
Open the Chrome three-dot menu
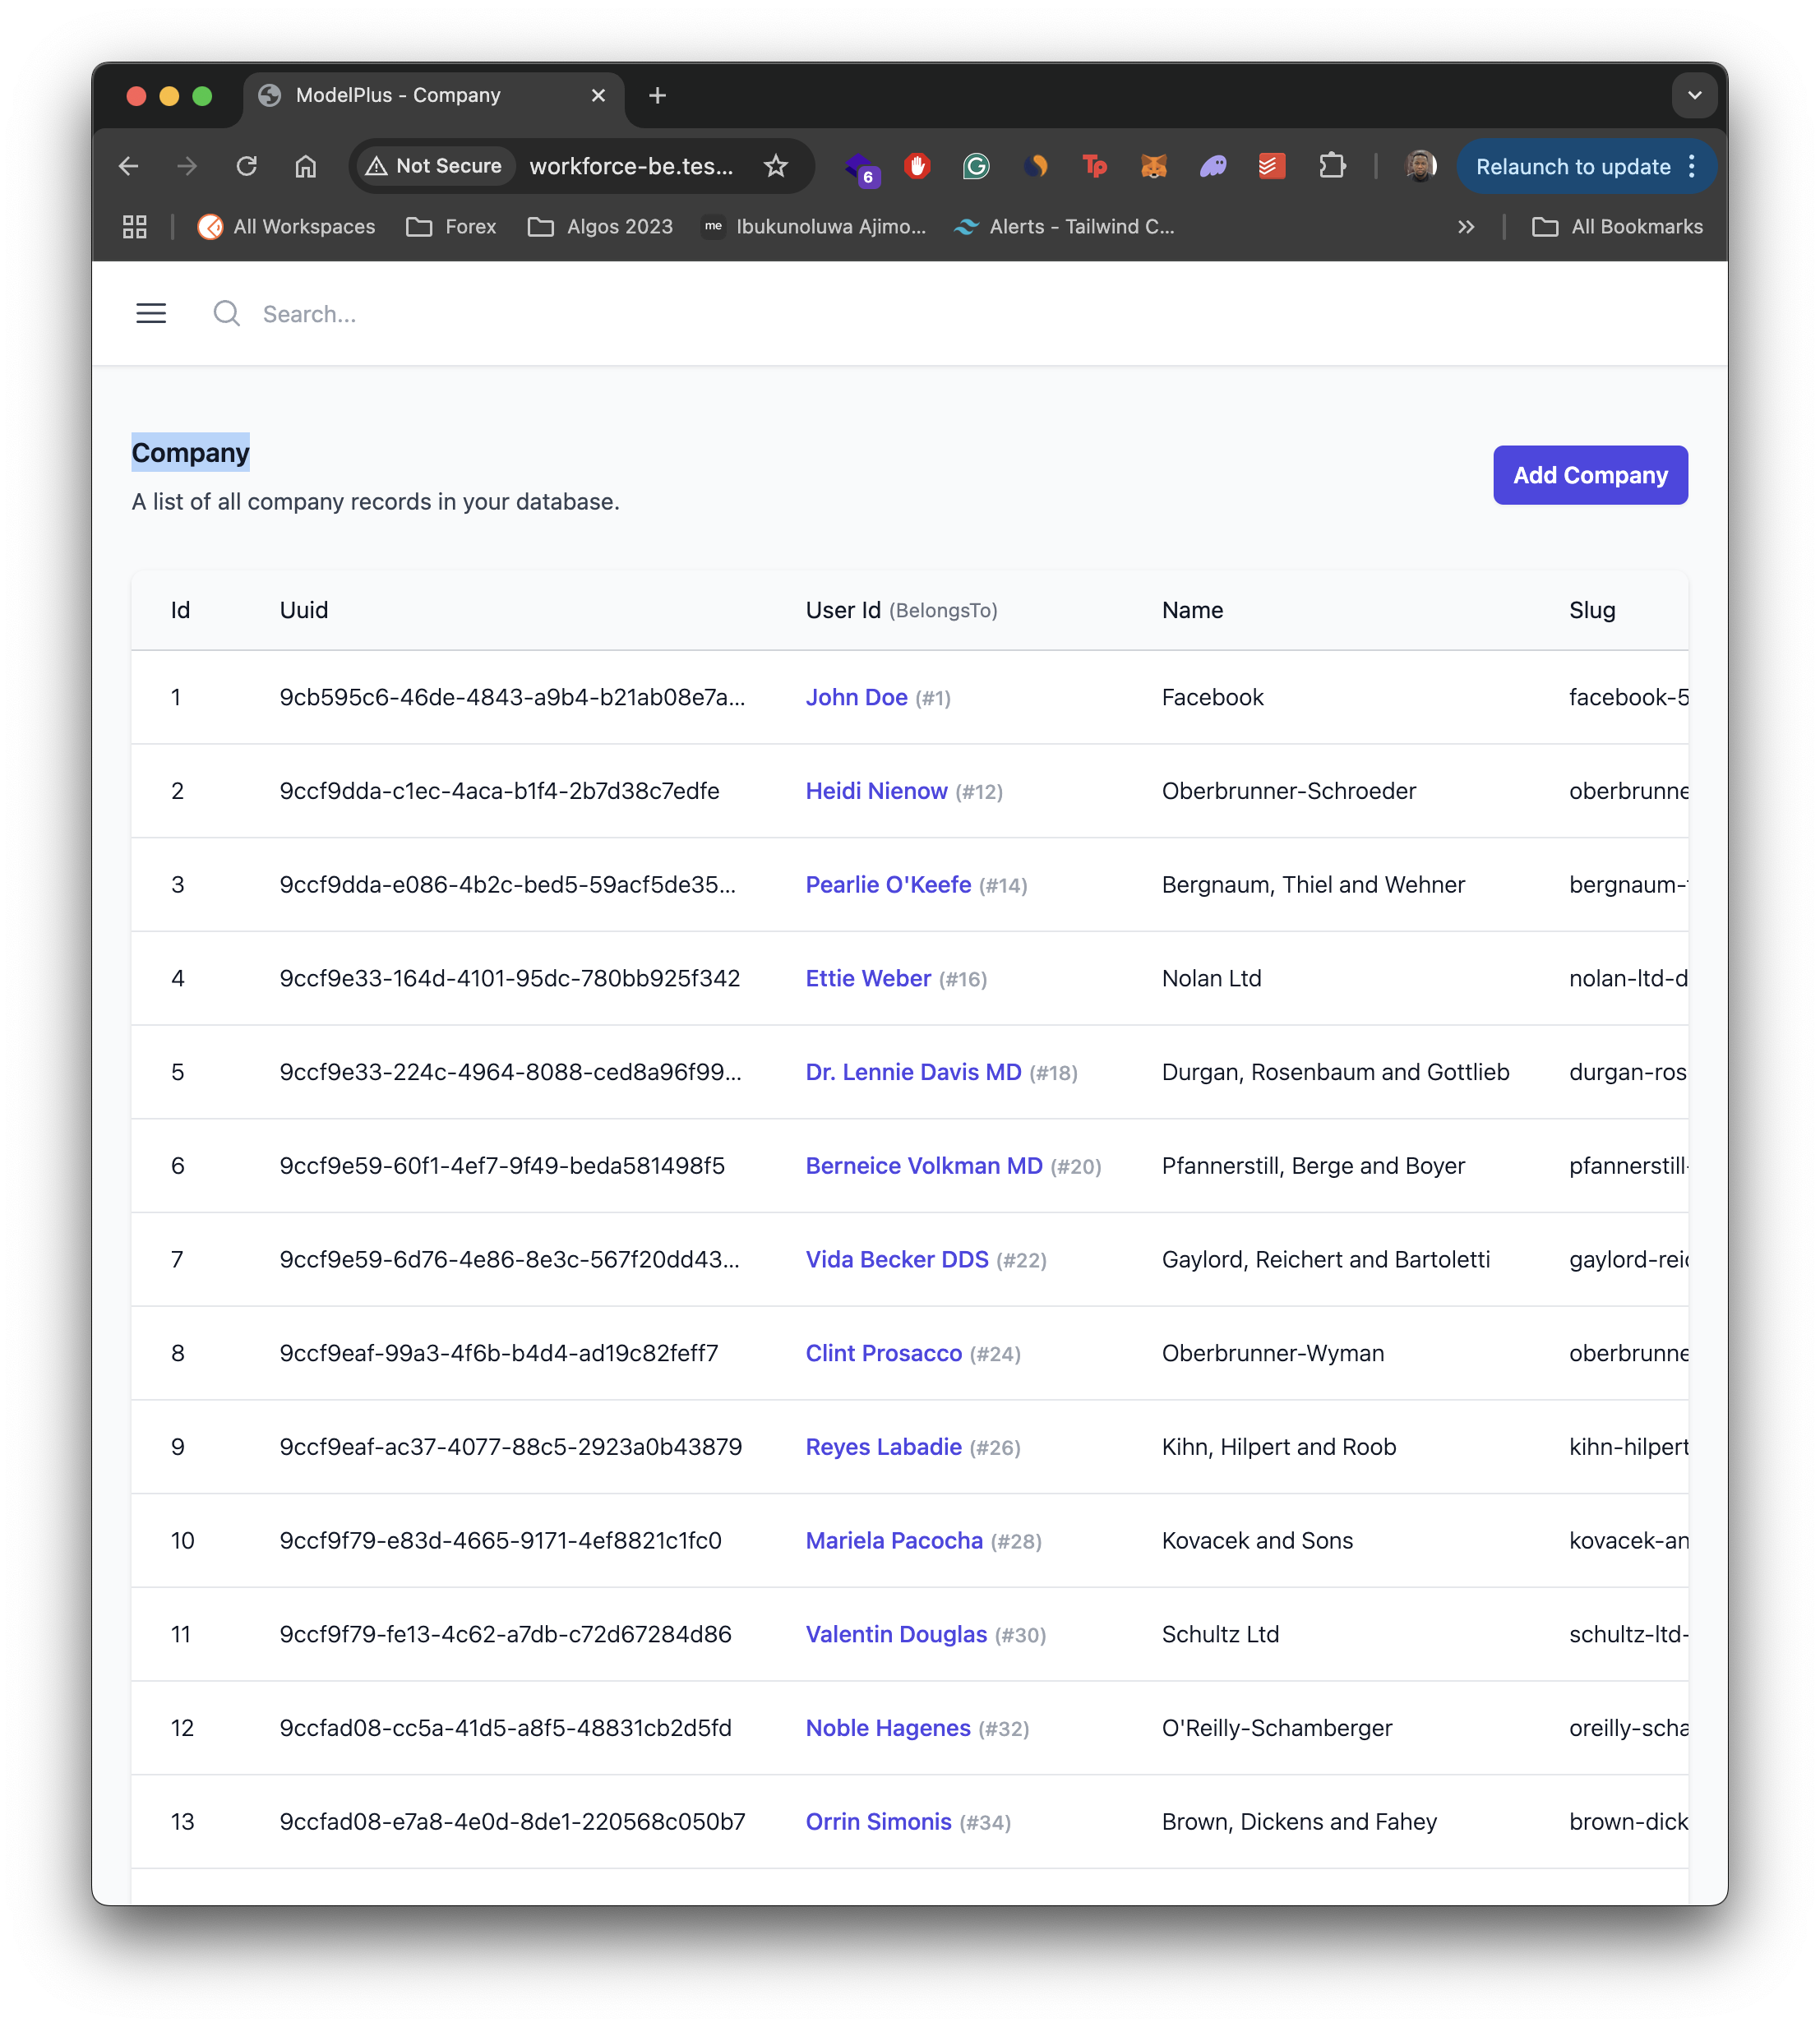[1692, 166]
